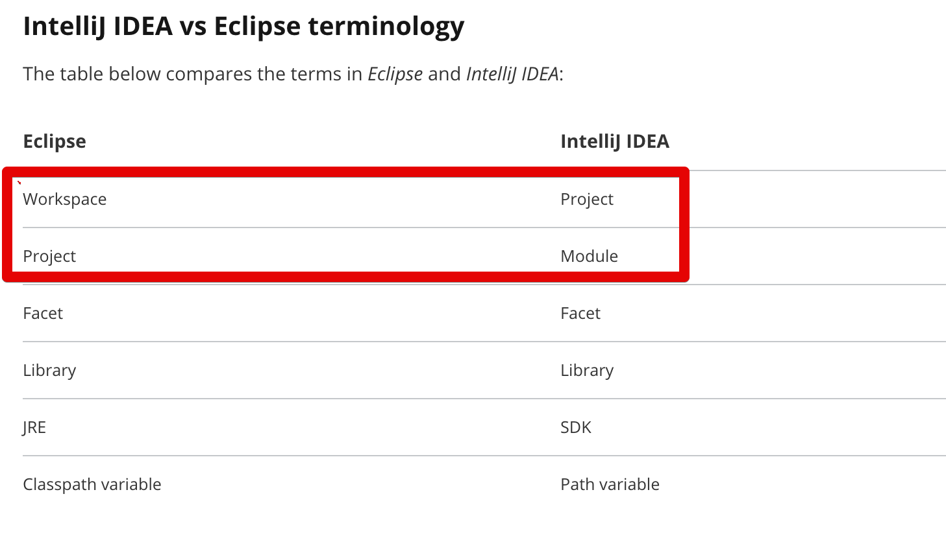Screen dimensions: 946x538
Task: Click the italic 'IntelliJ IDEA' text in the intro sentence
Action: pos(512,74)
